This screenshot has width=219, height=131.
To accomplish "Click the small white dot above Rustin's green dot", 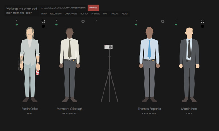I will tap(17, 20).
